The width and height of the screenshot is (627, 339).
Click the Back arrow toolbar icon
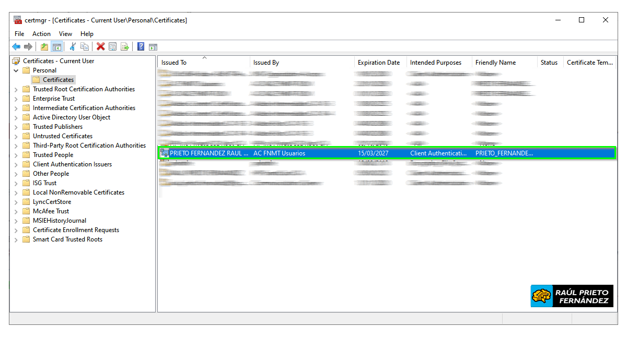coord(16,47)
